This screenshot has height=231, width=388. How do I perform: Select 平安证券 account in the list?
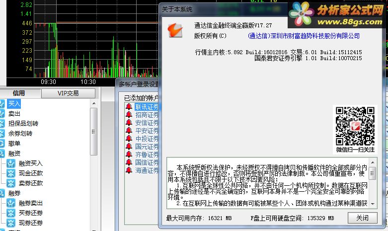(147, 131)
